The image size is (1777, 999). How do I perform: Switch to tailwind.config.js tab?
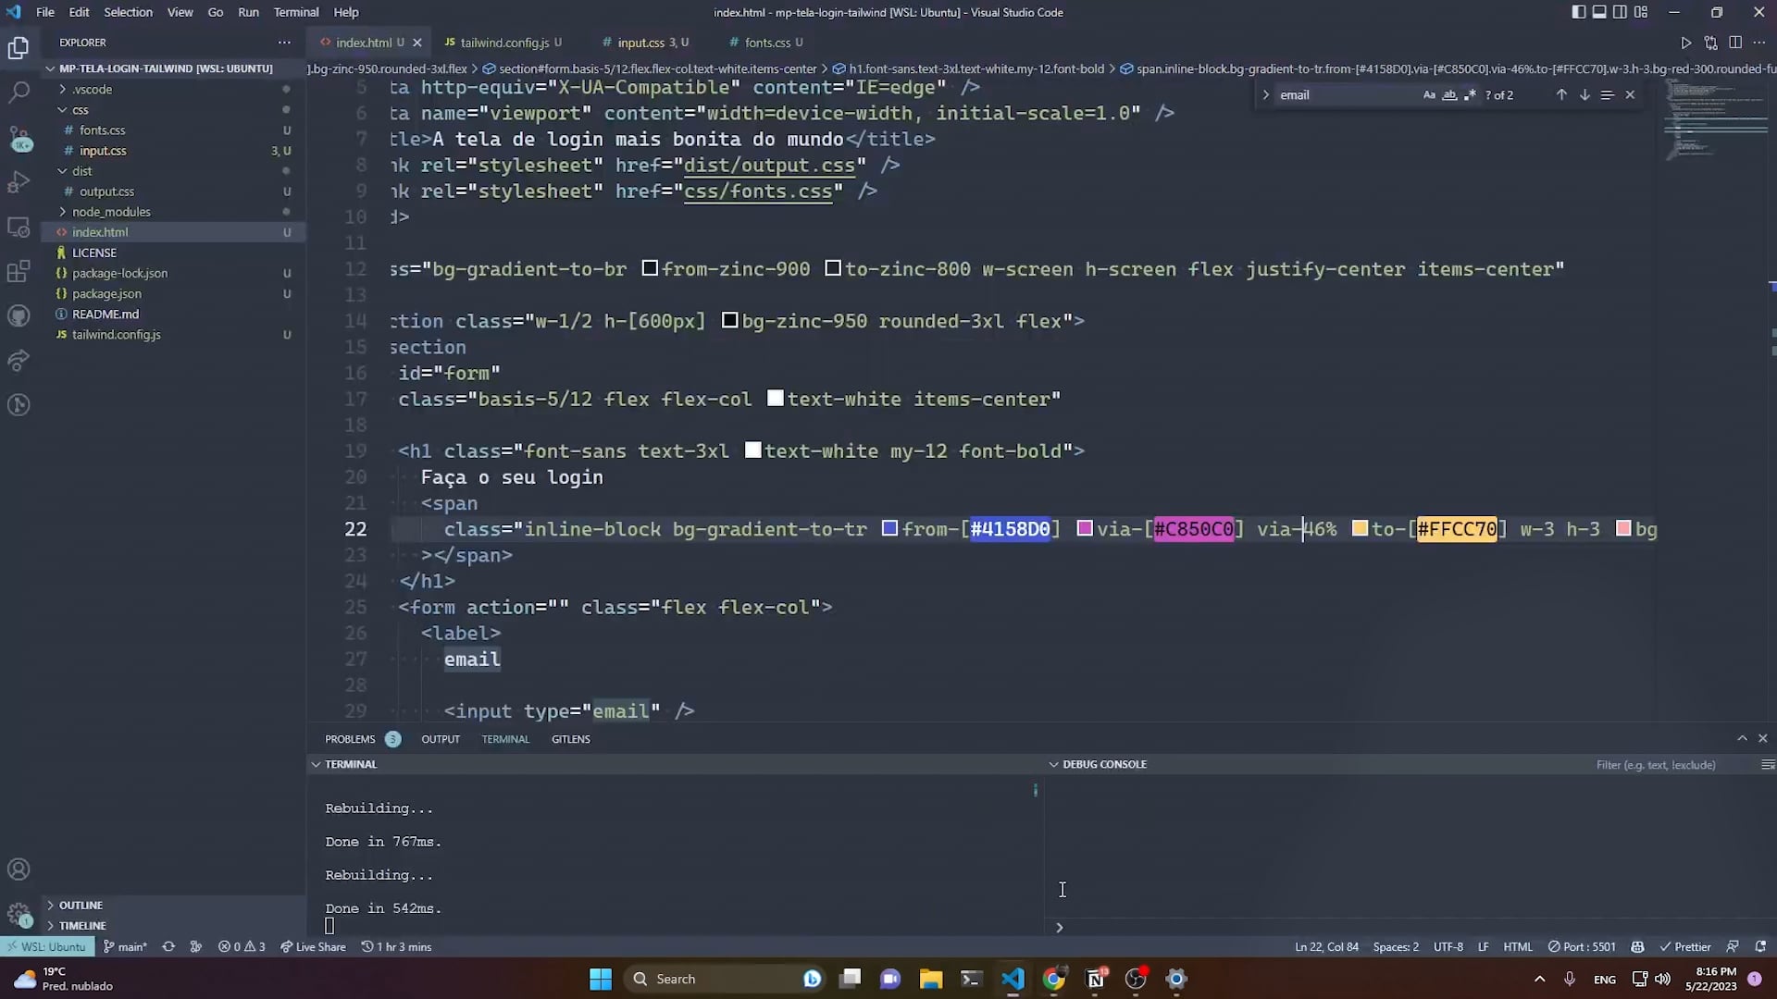[504, 43]
